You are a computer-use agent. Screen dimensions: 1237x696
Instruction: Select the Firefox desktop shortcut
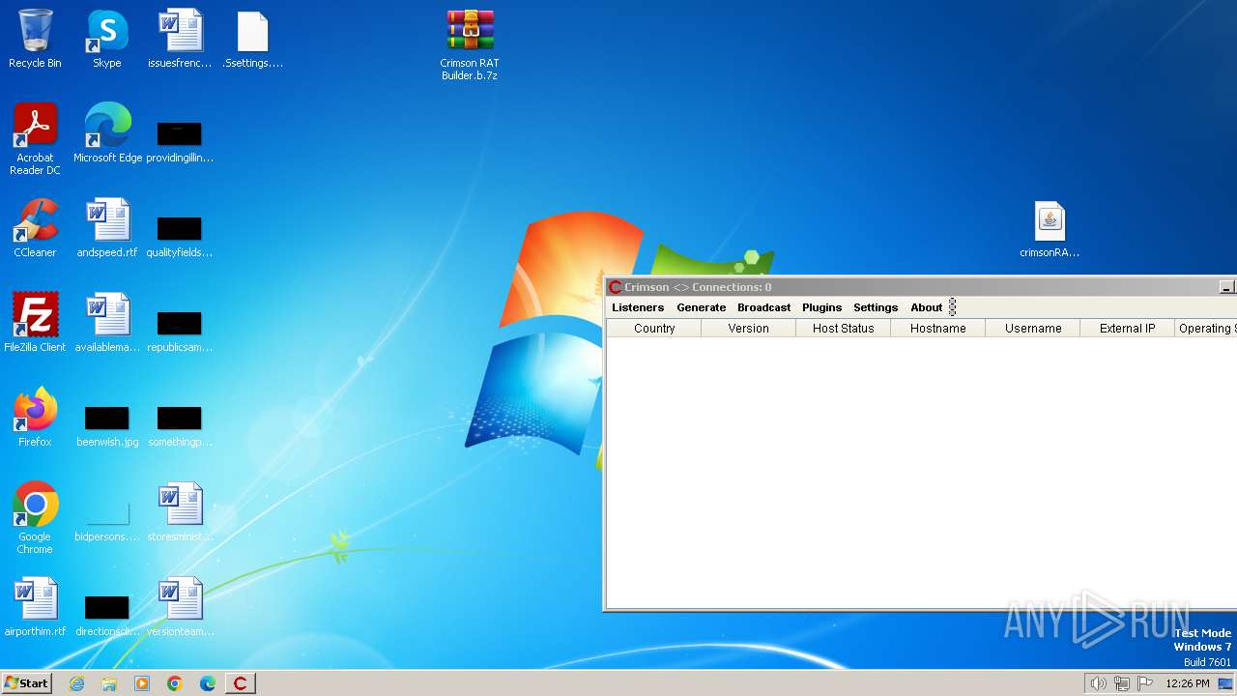(35, 418)
